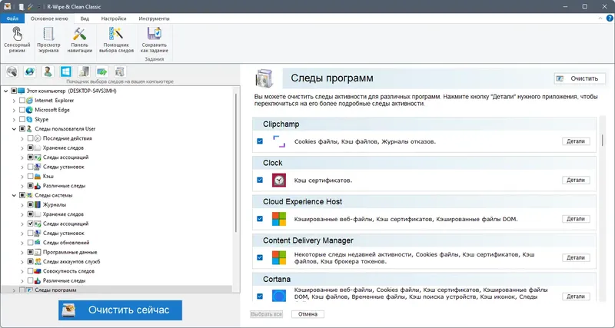Click the Сенсорный режим touch-mode icon
Image resolution: width=615 pixels, height=328 pixels.
coord(17,34)
